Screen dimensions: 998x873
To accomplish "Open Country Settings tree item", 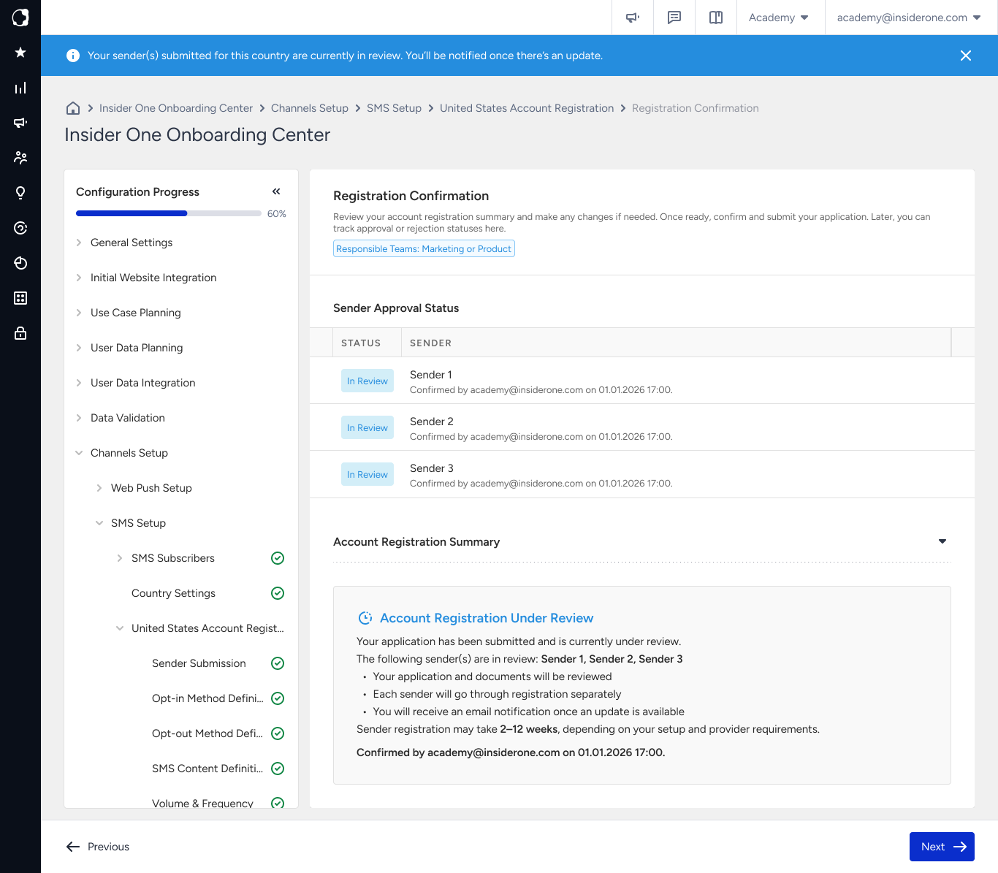I will coord(174,593).
